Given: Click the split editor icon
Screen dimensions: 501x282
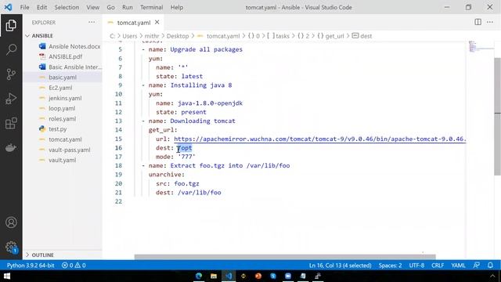Looking at the screenshot, I should click(478, 22).
